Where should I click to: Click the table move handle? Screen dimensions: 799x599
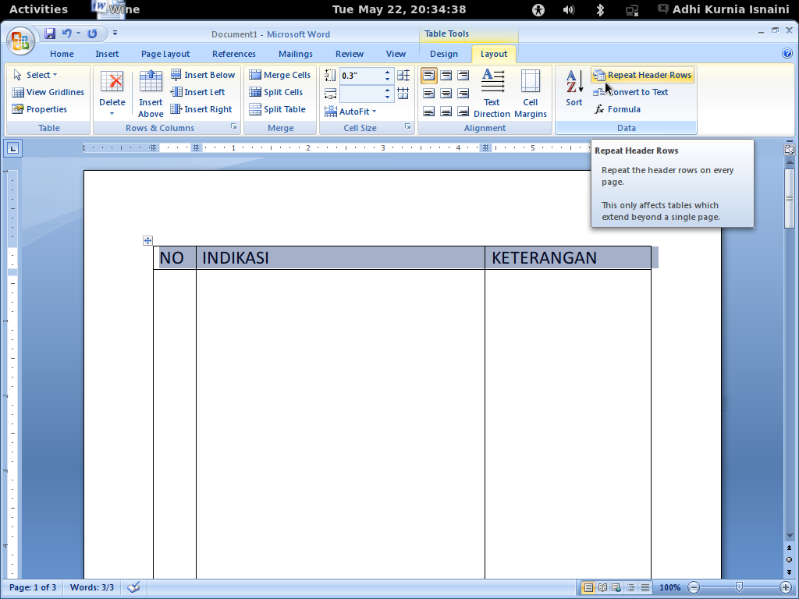click(147, 240)
